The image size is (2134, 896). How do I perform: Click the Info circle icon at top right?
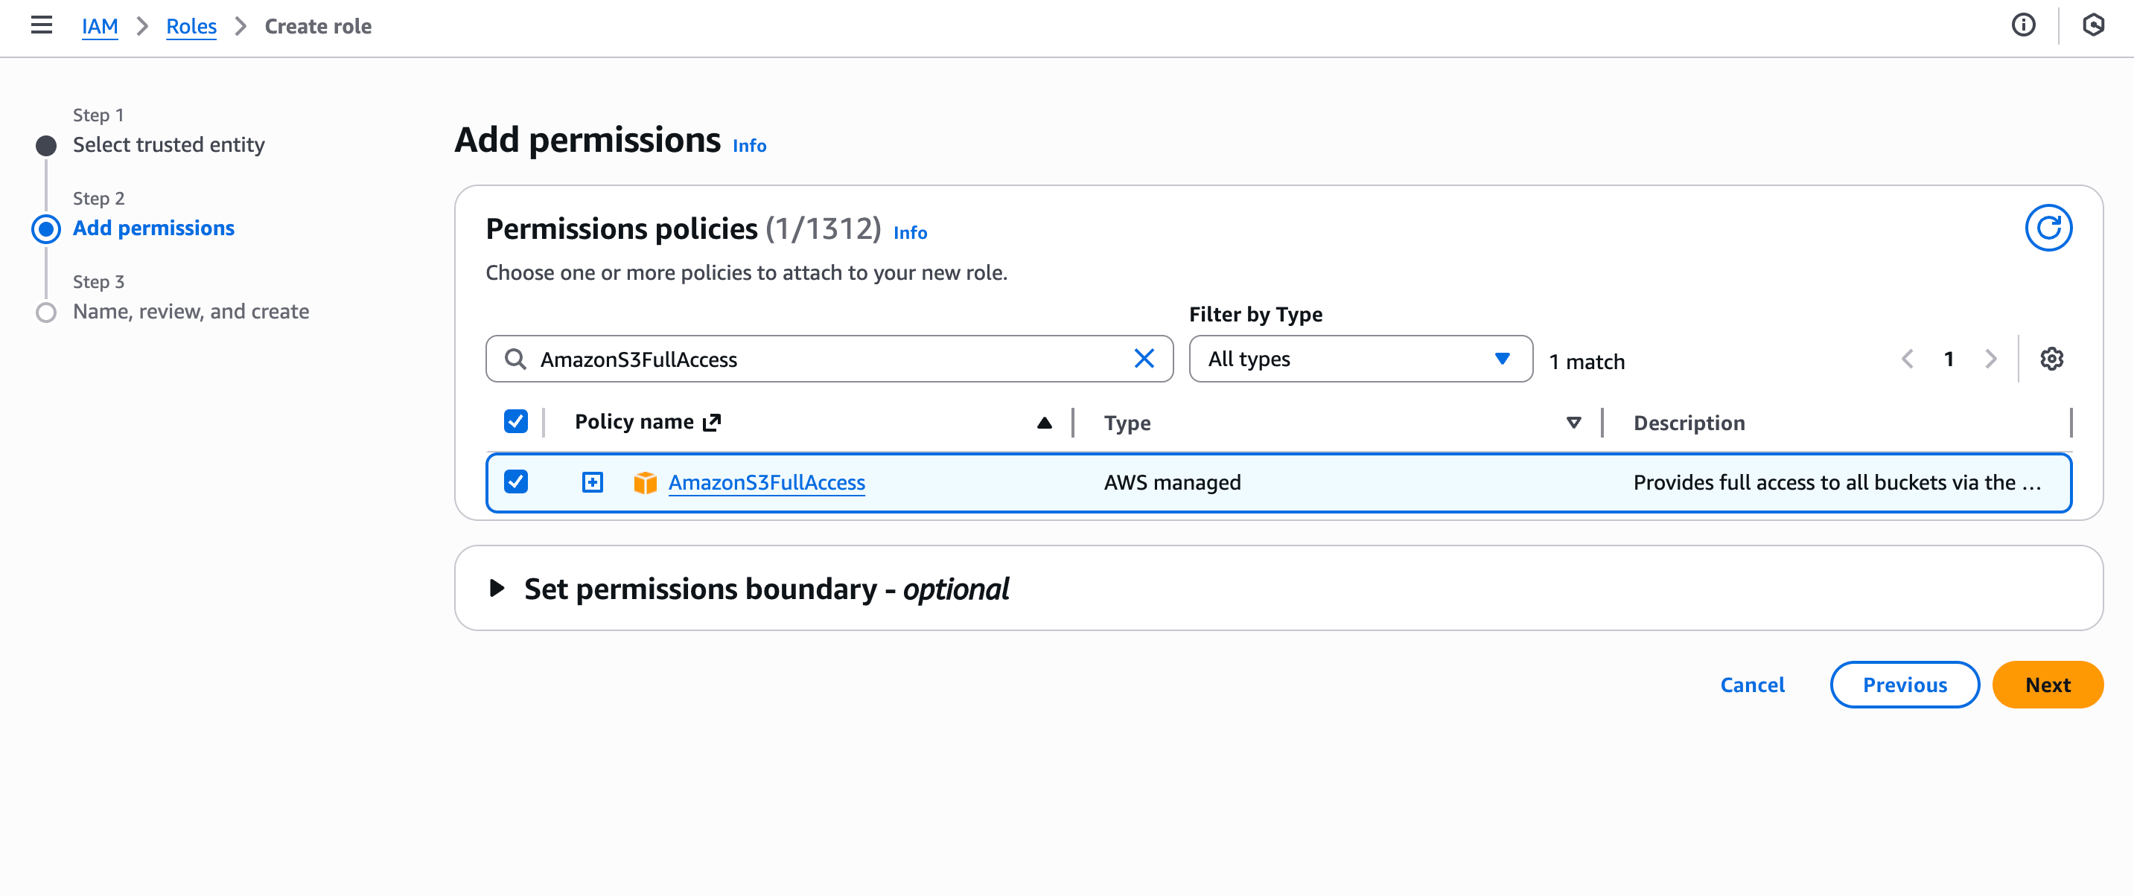[2024, 25]
